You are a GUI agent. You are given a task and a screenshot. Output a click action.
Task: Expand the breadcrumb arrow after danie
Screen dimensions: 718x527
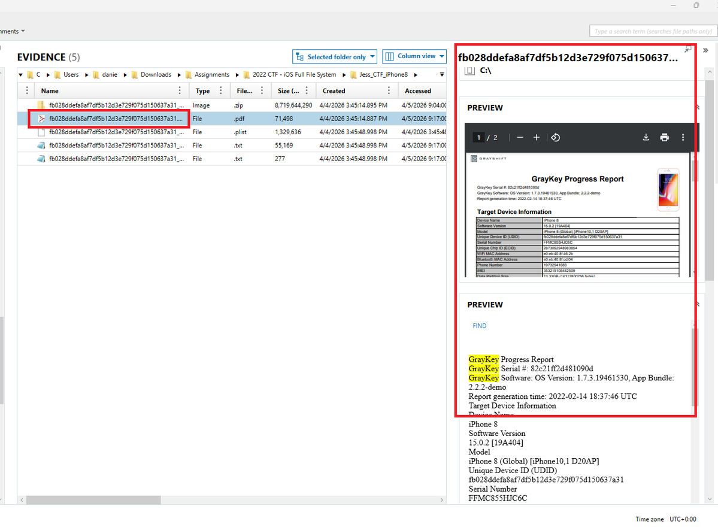(x=125, y=75)
